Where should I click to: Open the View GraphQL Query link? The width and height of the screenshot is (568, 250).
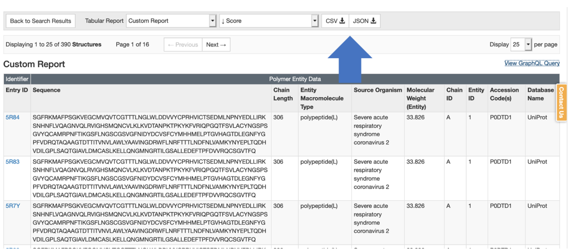click(x=532, y=63)
